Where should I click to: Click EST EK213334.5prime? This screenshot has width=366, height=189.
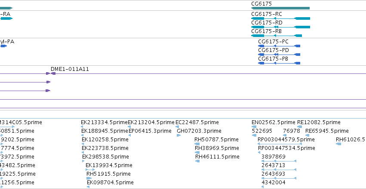105,122
